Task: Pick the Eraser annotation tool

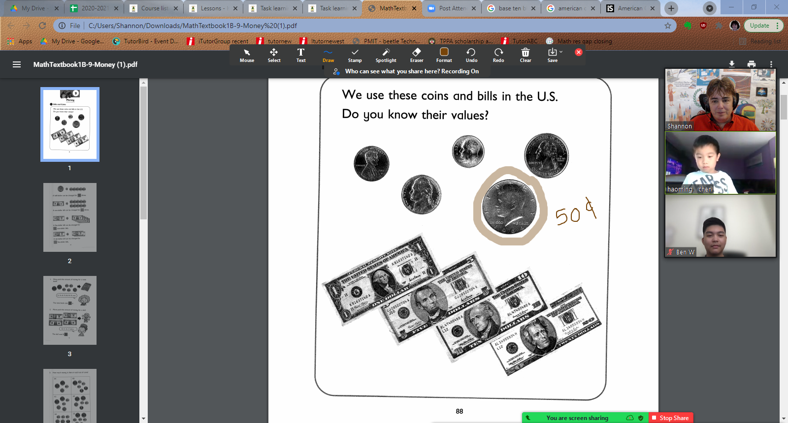Action: coord(417,56)
